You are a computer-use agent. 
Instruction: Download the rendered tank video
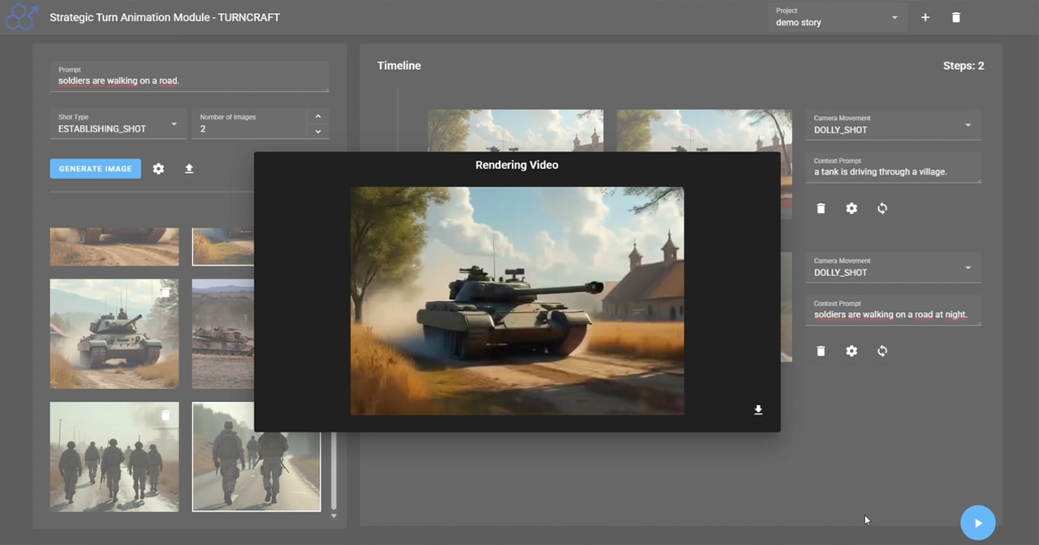(758, 410)
